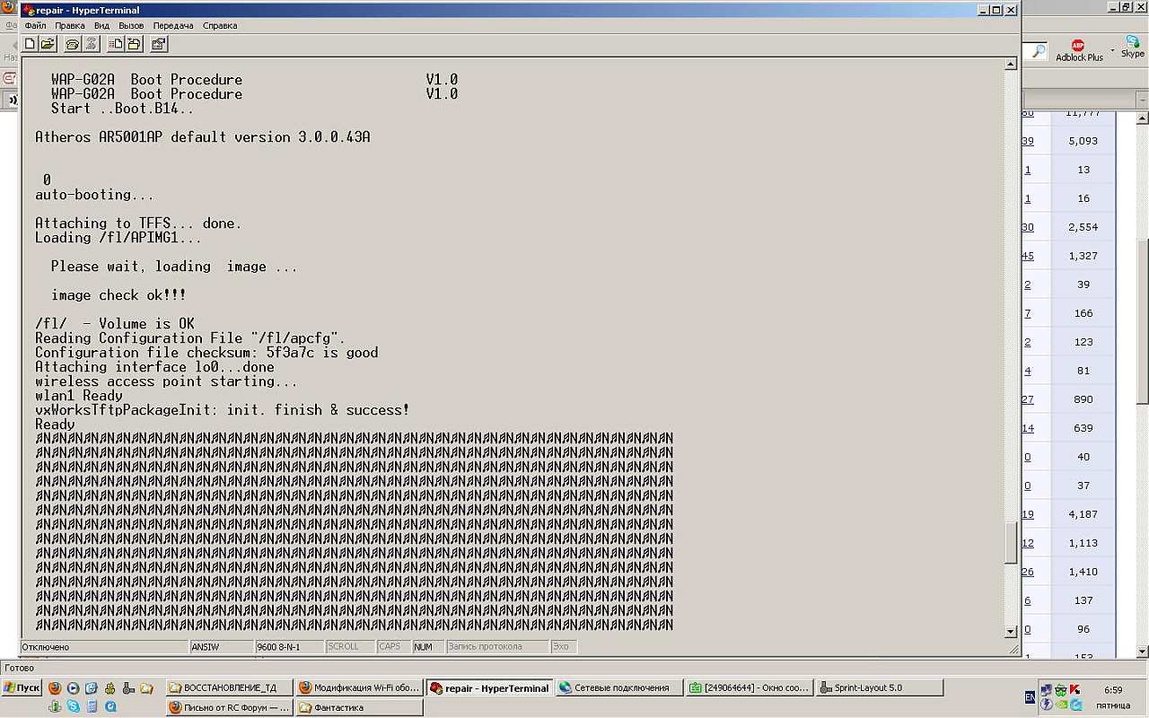Switch to Письмо от RC Форум taskbar window
This screenshot has width=1149, height=718.
point(230,707)
